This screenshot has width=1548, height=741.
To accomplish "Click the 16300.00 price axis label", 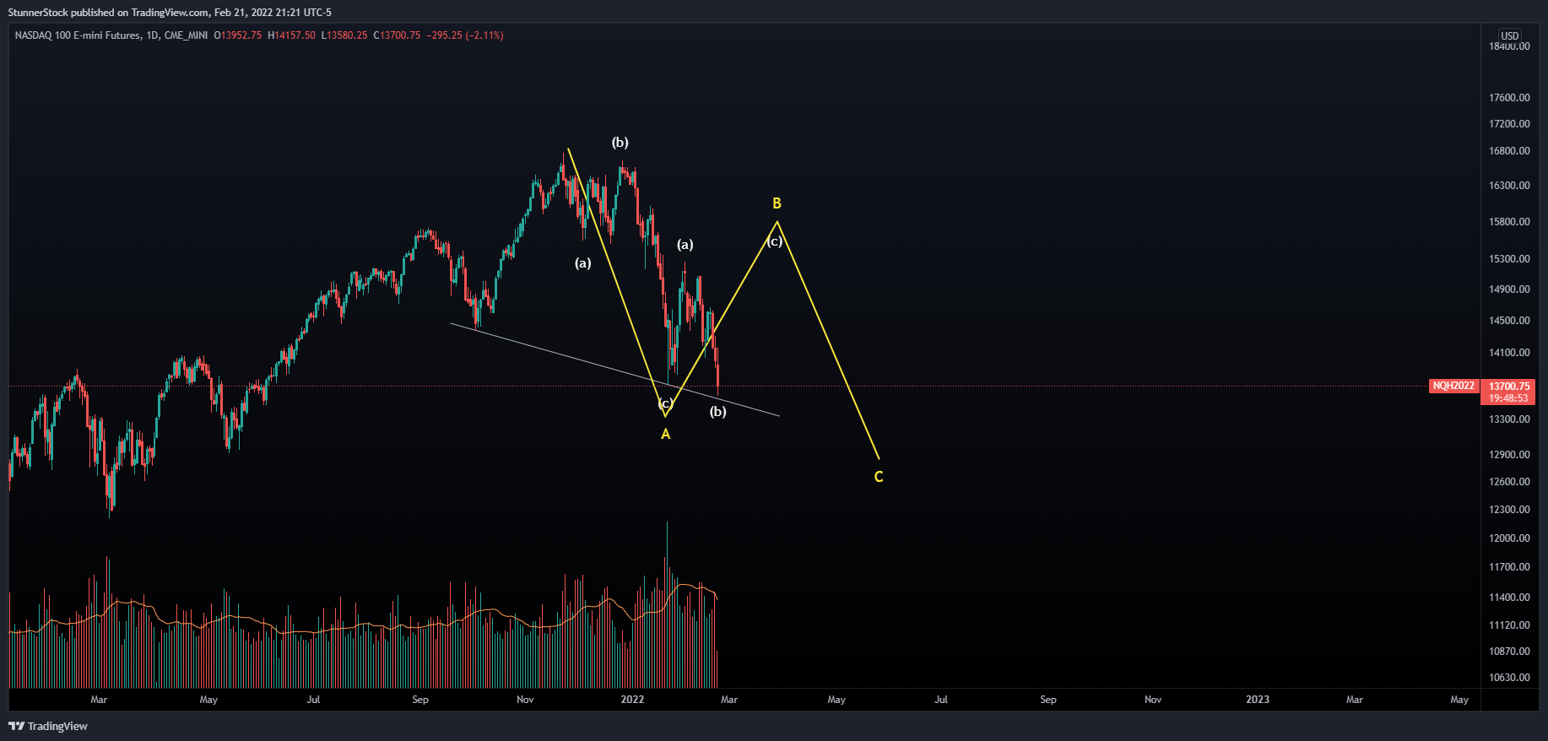I will point(1509,186).
